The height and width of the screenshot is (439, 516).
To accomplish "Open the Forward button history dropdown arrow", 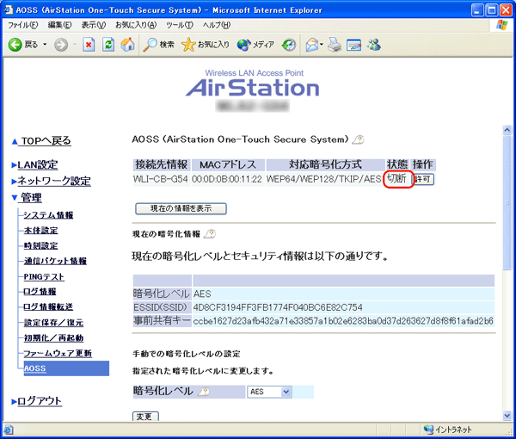I will [x=75, y=45].
